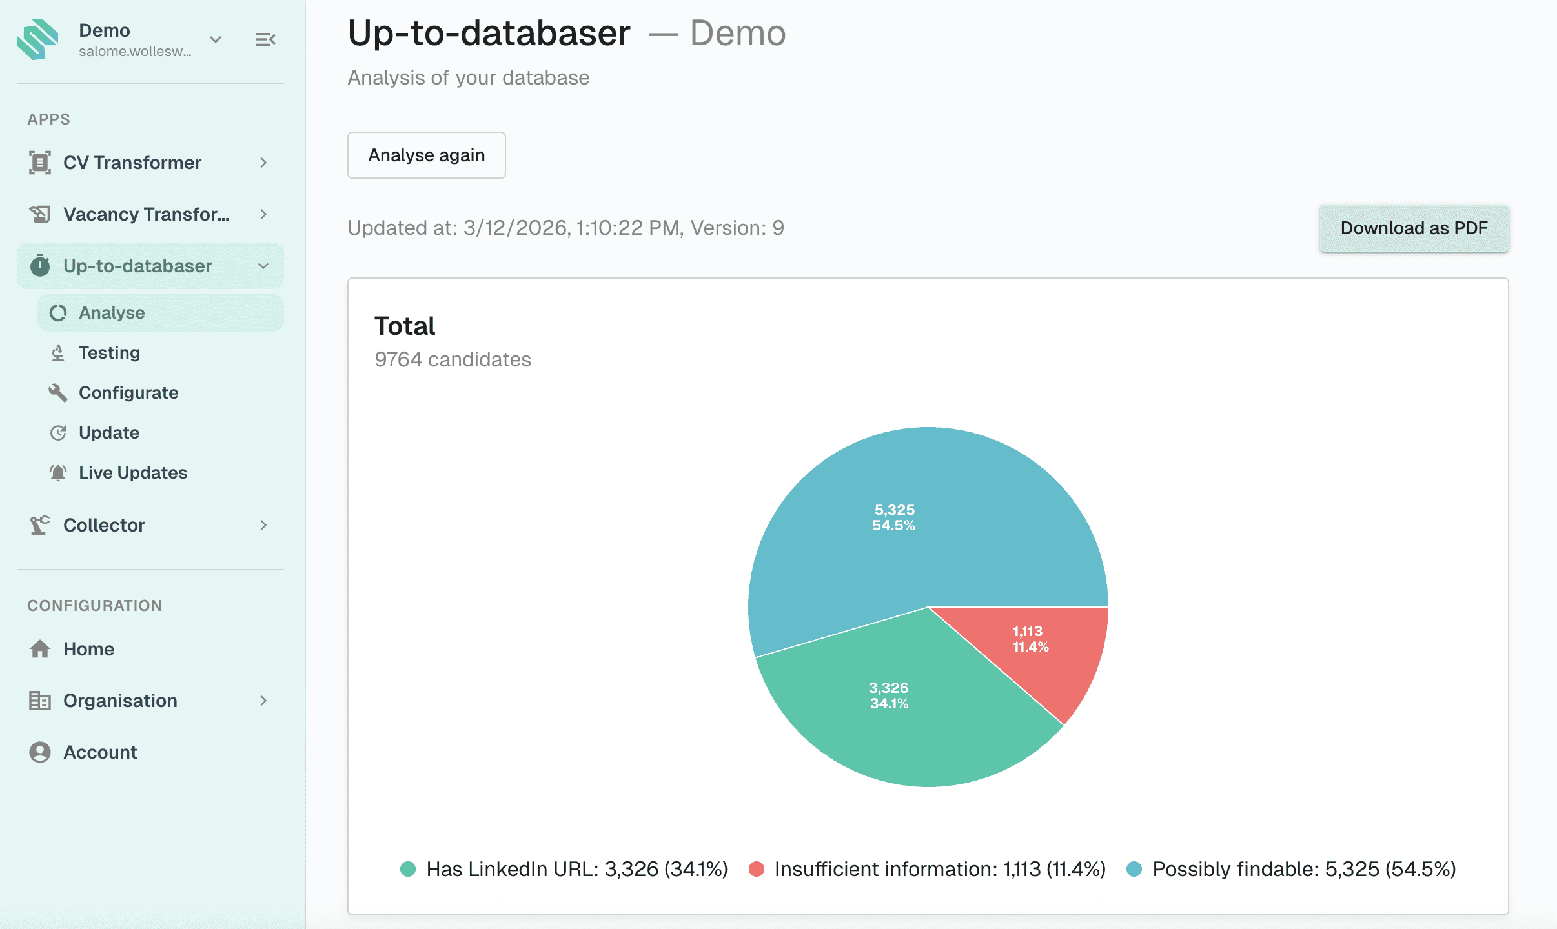Click the Download as PDF button
The image size is (1557, 929).
(x=1414, y=228)
